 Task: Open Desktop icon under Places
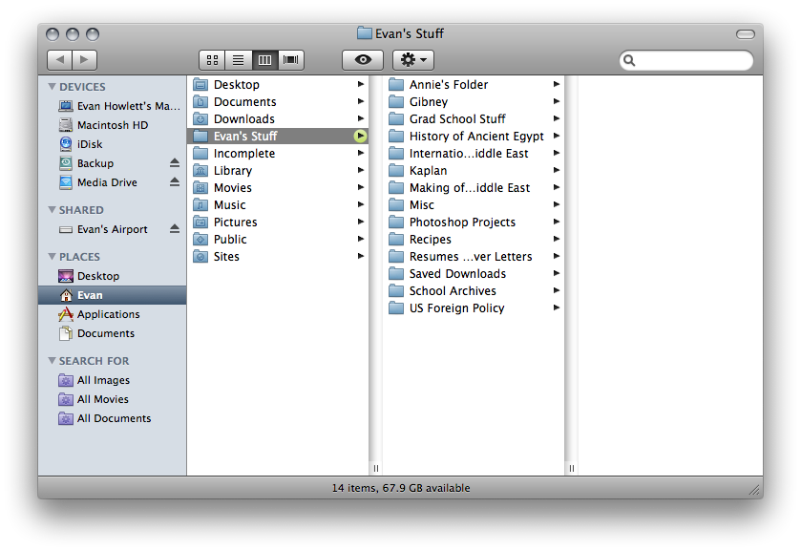point(66,276)
